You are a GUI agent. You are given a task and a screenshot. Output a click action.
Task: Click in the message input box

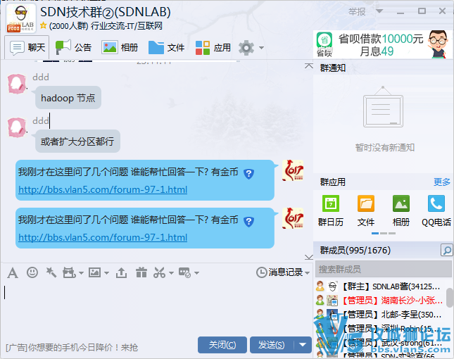[156, 308]
